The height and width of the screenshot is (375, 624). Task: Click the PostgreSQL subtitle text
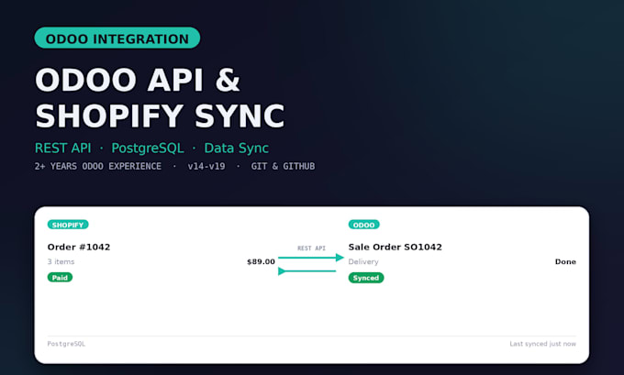[x=148, y=148]
